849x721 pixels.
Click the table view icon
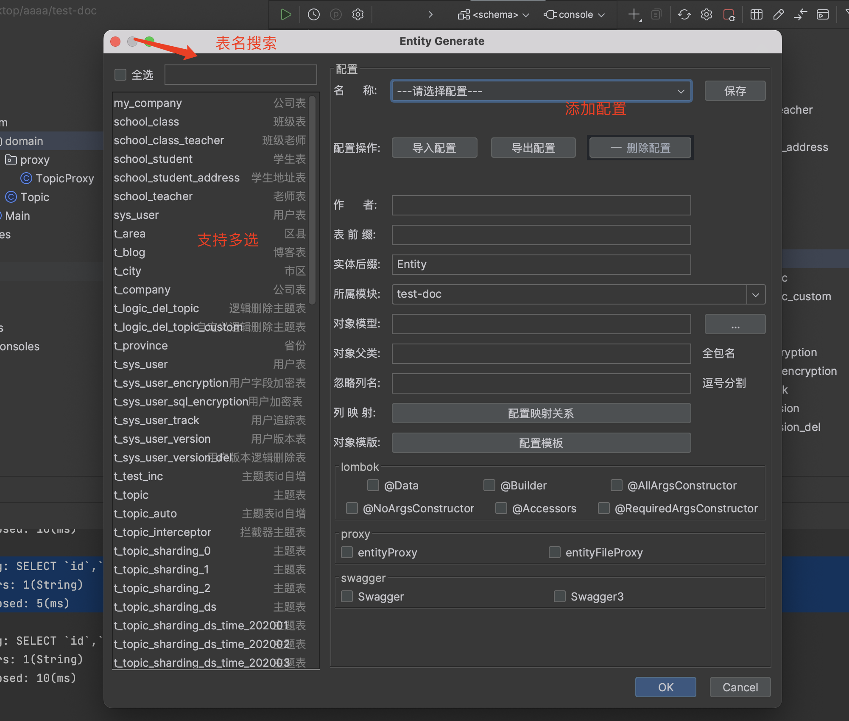click(x=756, y=15)
